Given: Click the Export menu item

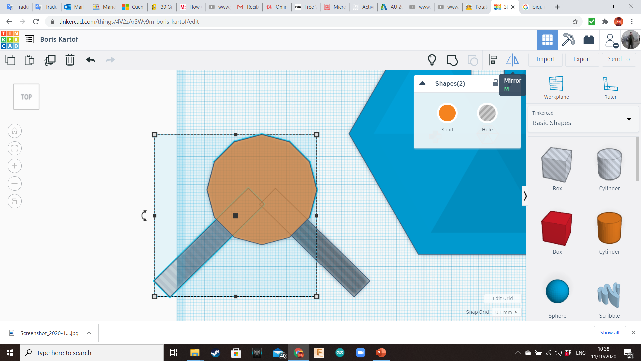Looking at the screenshot, I should click(582, 59).
